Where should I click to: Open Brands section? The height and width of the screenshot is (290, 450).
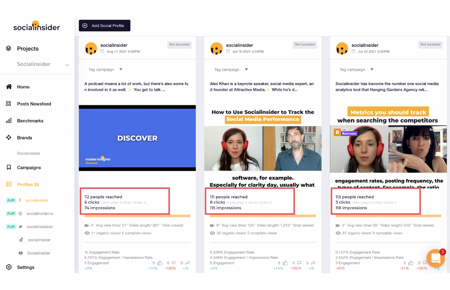click(x=25, y=138)
